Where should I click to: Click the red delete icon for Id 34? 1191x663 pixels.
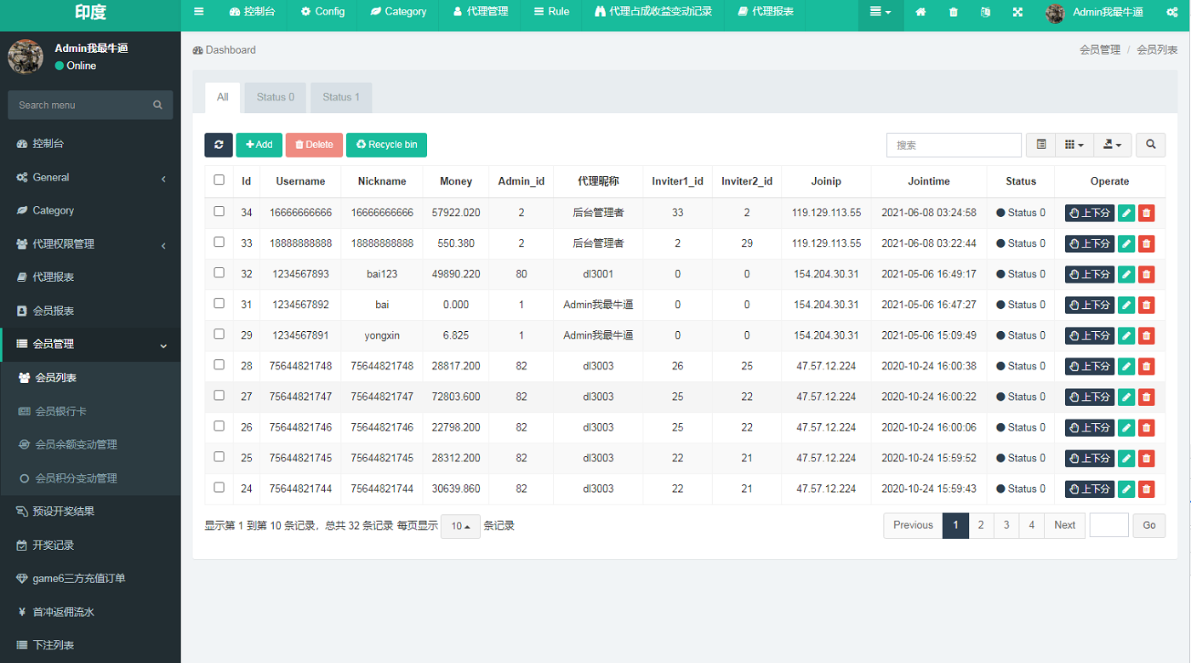point(1146,213)
